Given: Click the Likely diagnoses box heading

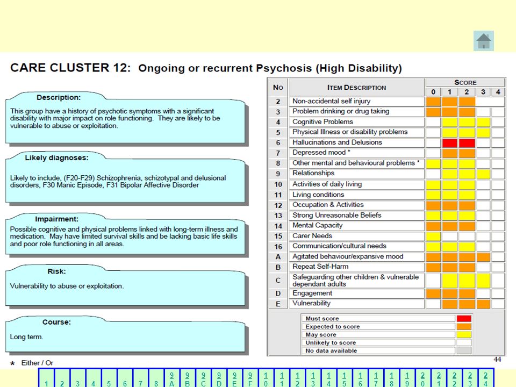Looking at the screenshot, I should (x=56, y=157).
